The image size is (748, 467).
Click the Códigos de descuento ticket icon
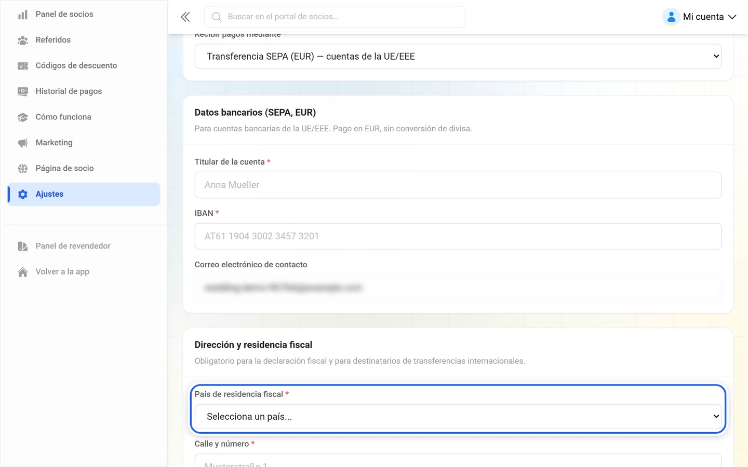tap(23, 66)
